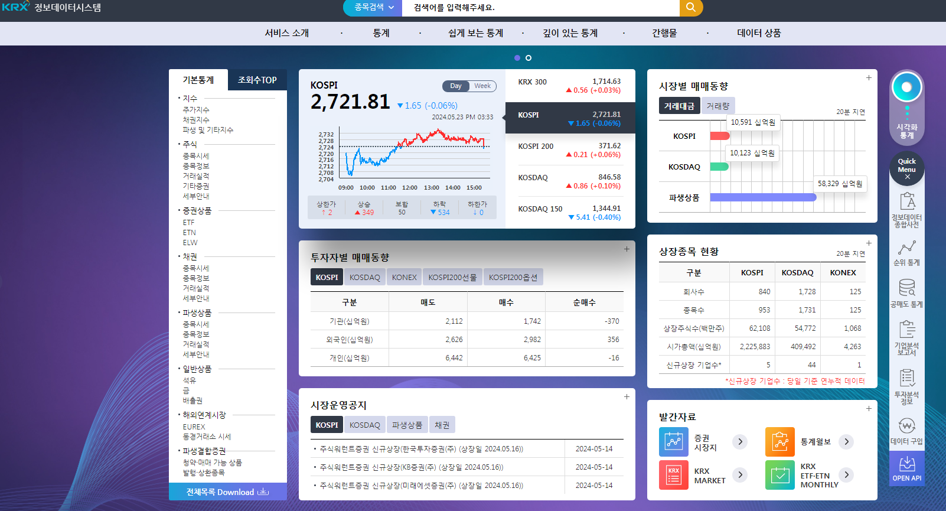Select the KOSPI 200 index row

569,150
